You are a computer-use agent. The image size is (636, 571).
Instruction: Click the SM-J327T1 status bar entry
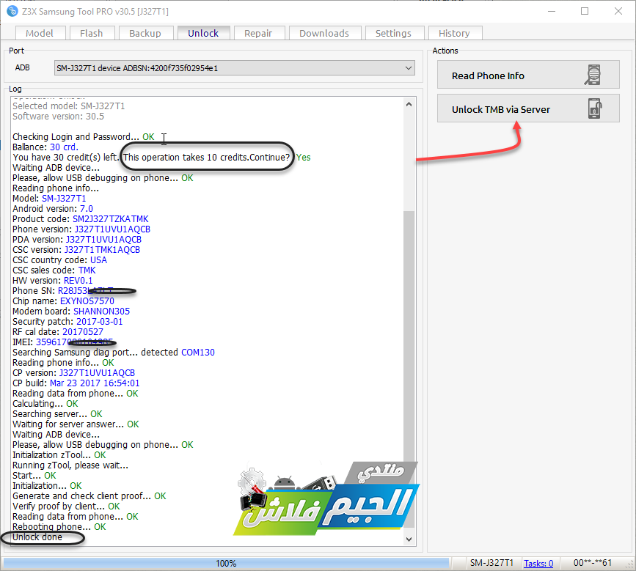pyautogui.click(x=491, y=563)
